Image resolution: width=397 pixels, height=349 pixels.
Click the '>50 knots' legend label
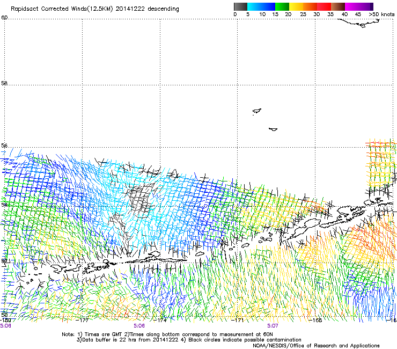381,14
